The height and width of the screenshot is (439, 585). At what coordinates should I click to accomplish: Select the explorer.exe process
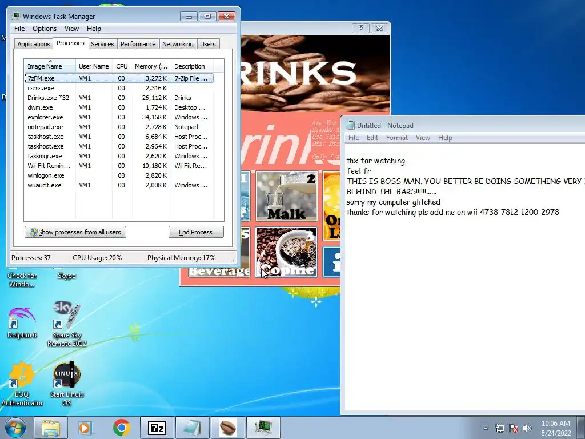tap(119, 117)
